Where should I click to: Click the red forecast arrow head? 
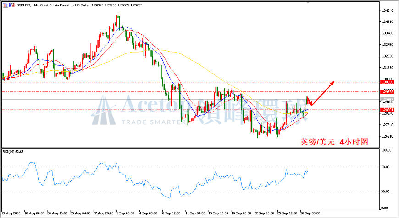tap(332, 83)
